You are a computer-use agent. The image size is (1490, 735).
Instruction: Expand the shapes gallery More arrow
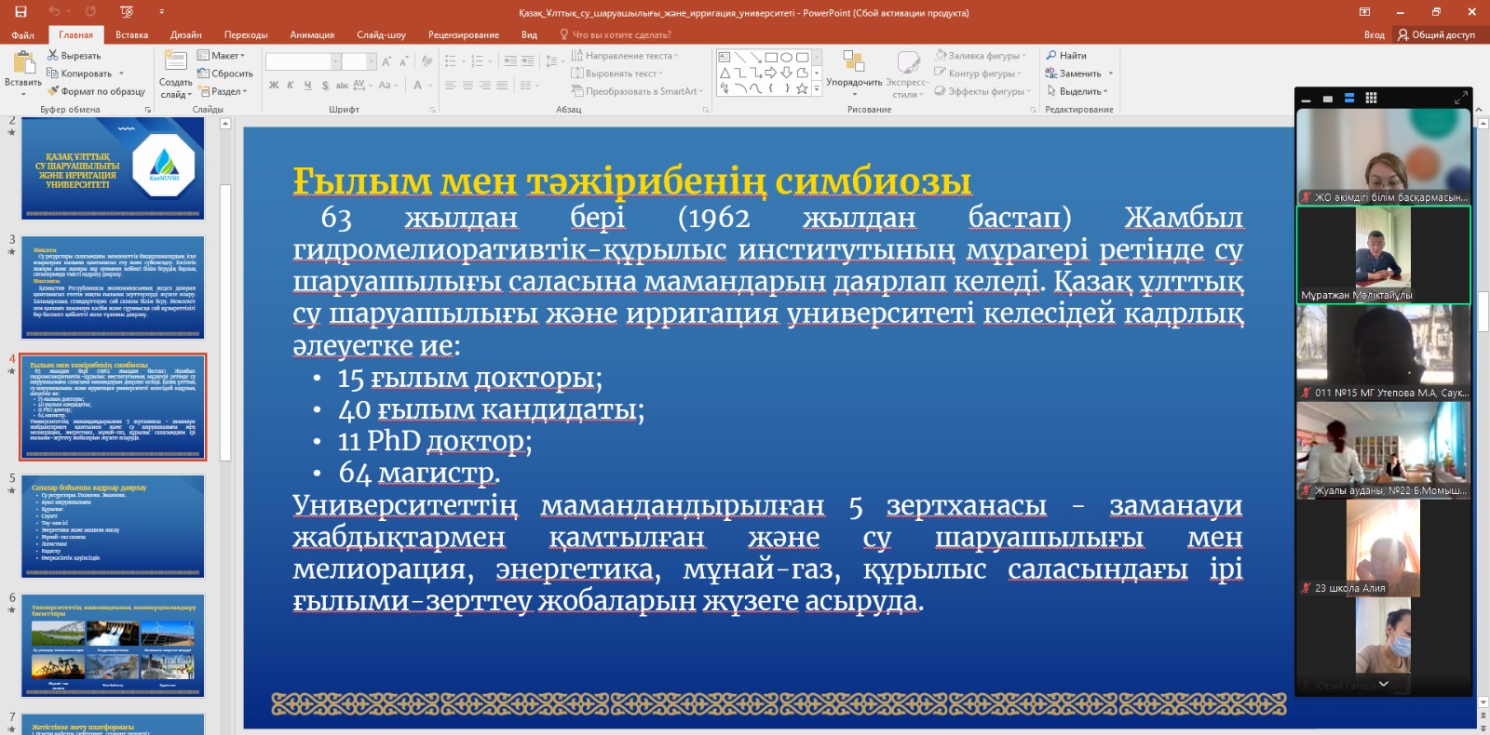coord(817,89)
